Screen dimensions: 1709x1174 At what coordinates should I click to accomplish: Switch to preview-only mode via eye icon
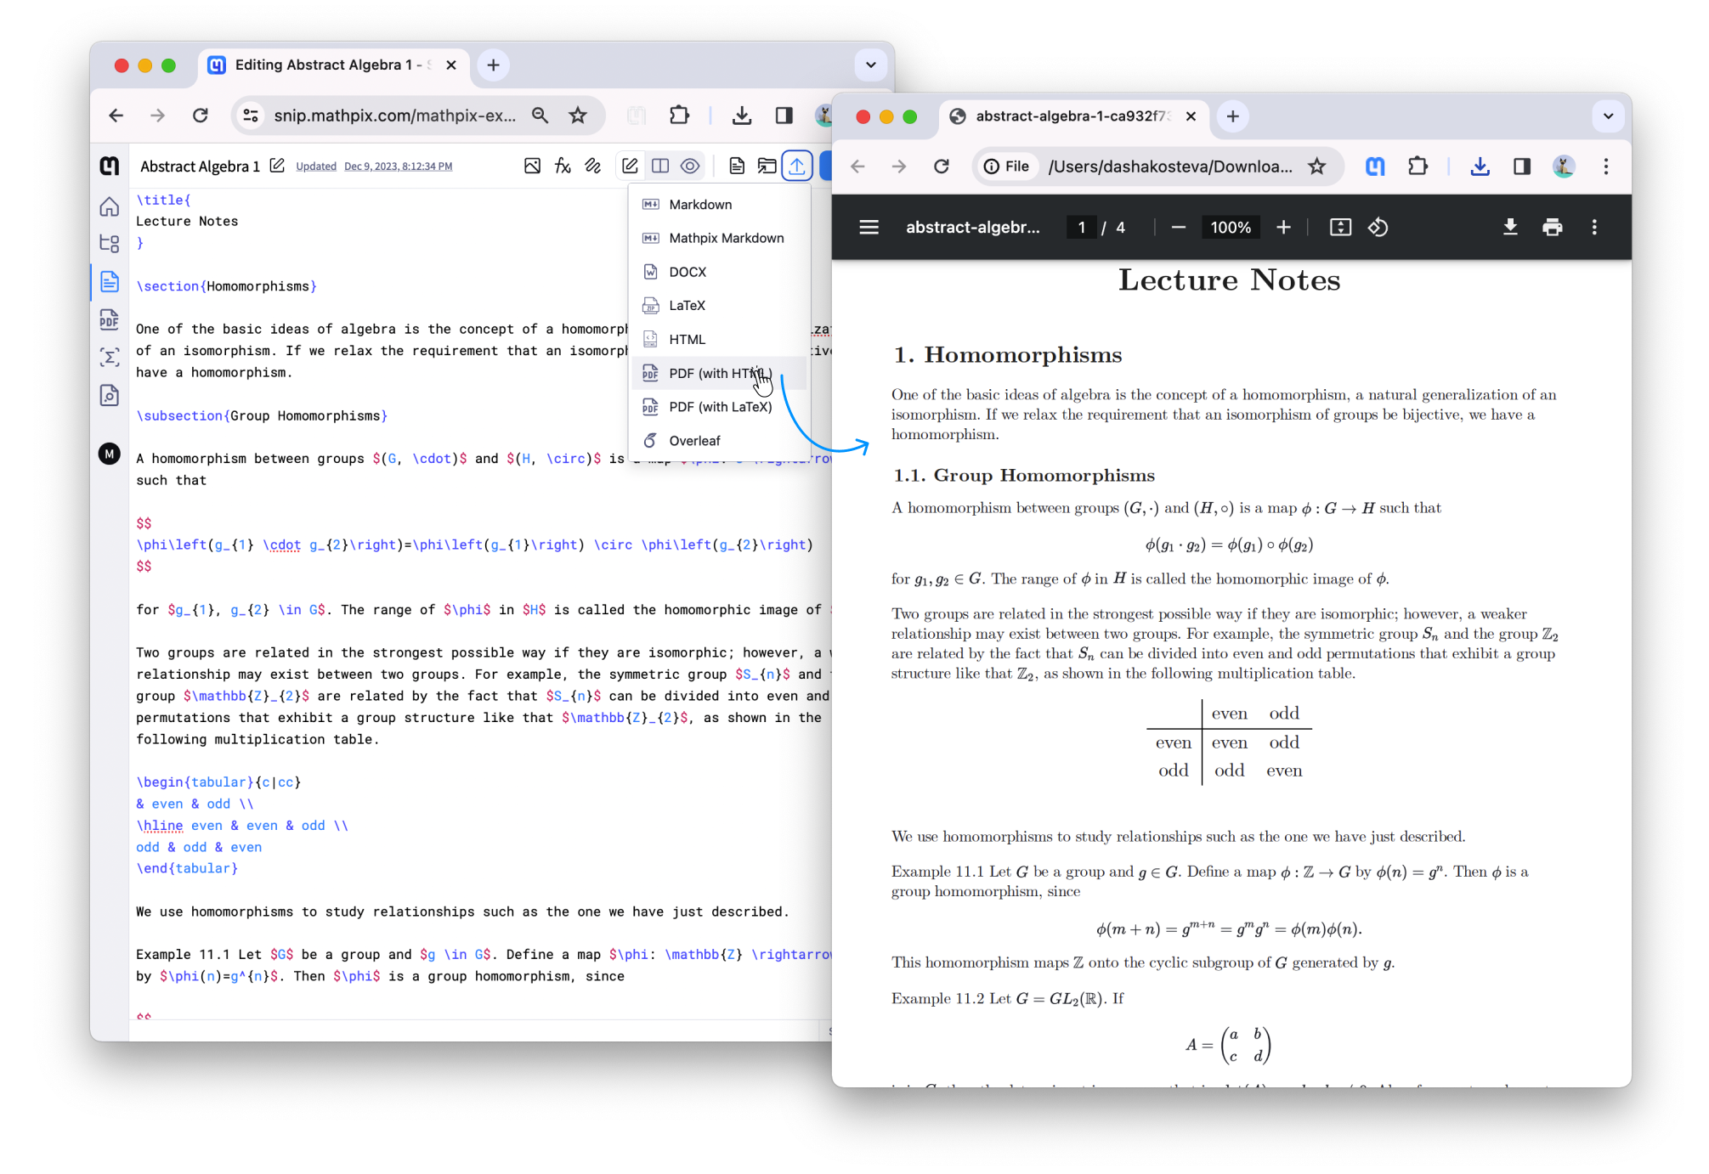(691, 166)
